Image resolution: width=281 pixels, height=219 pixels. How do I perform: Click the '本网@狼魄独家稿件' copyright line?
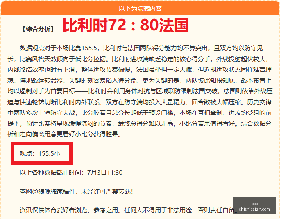point(76,191)
